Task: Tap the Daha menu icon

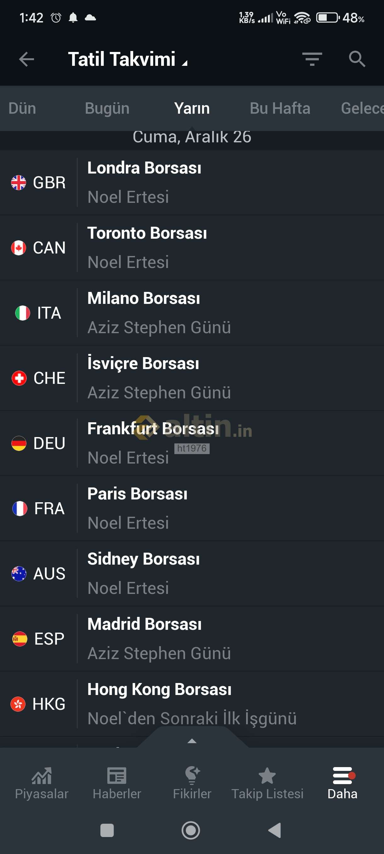Action: coord(342,776)
